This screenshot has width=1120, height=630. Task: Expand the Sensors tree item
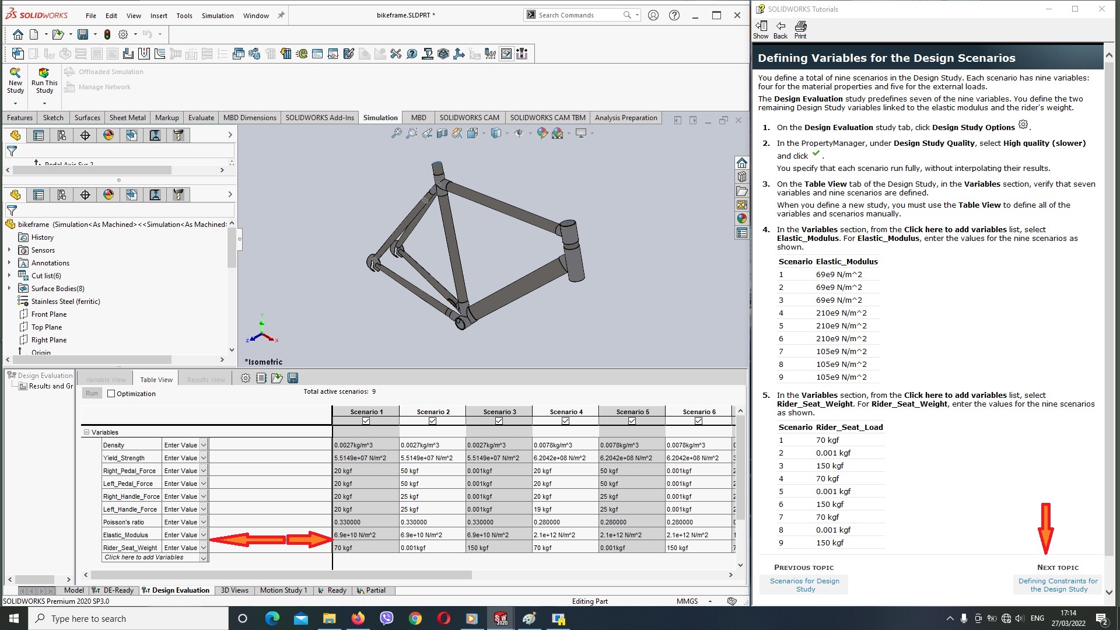click(9, 250)
